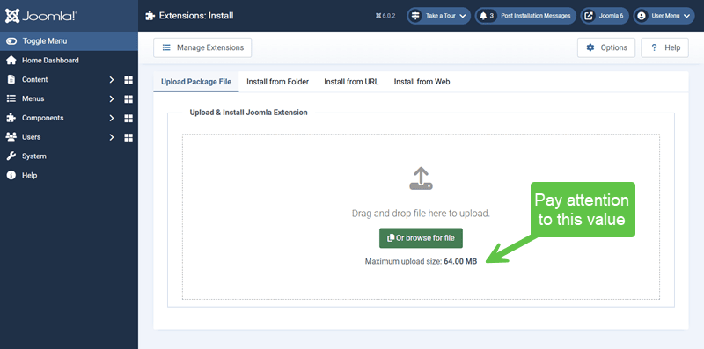Open the Options button

tap(606, 47)
